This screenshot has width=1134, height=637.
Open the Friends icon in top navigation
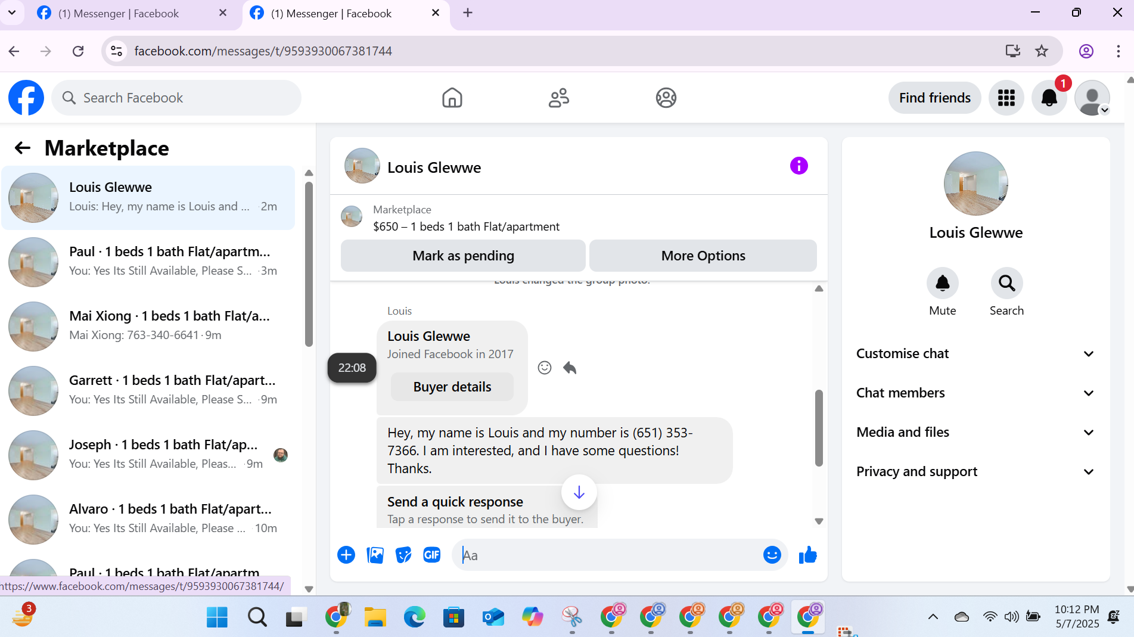[559, 98]
